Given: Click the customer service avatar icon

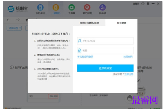Looking at the screenshot, I should 129,98.
